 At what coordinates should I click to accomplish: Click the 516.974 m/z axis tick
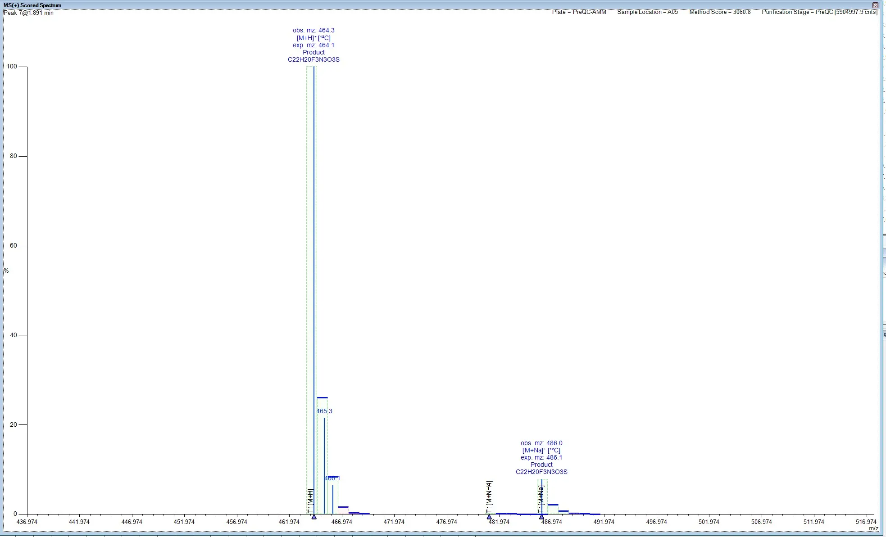[866, 522]
